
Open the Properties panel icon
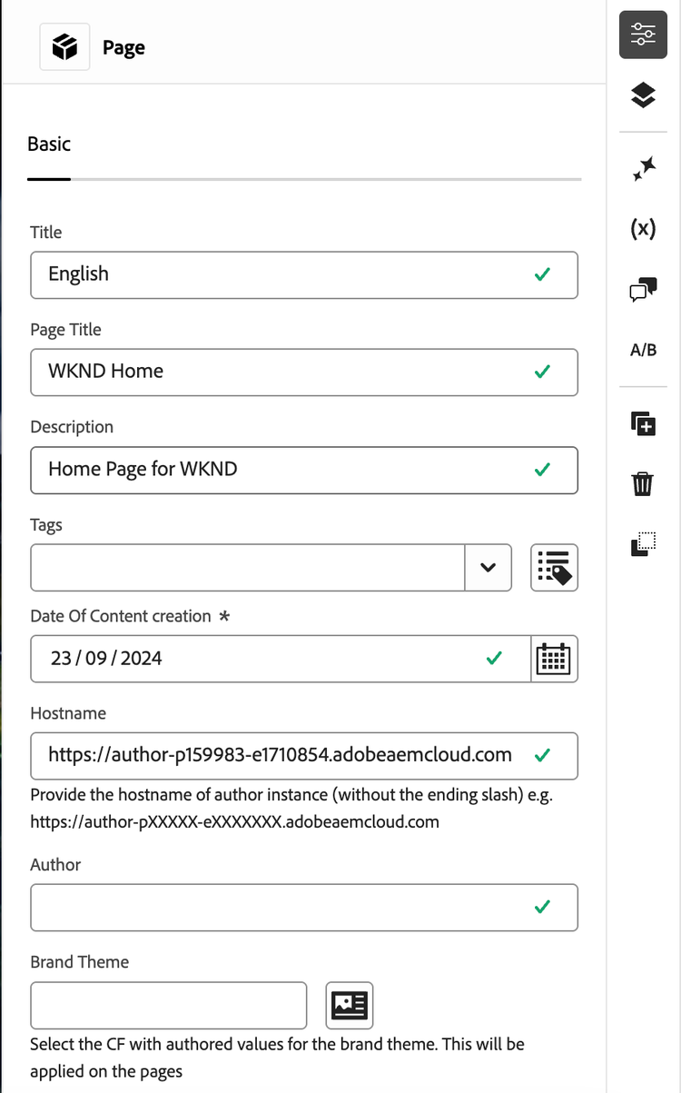[643, 35]
